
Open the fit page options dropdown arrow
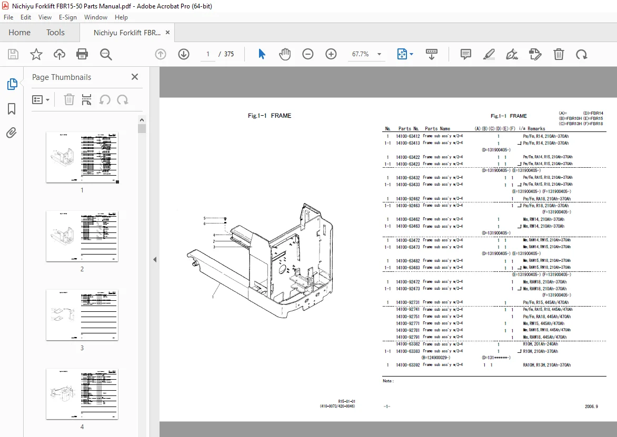[412, 54]
